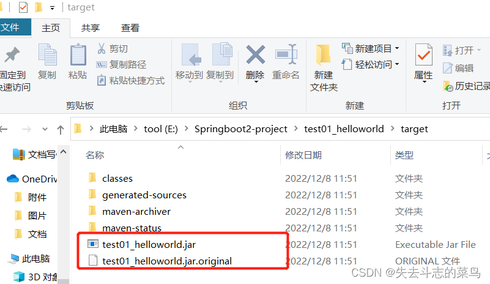Image resolution: width=490 pixels, height=284 pixels.
Task: Select the maven-status folder
Action: click(132, 228)
